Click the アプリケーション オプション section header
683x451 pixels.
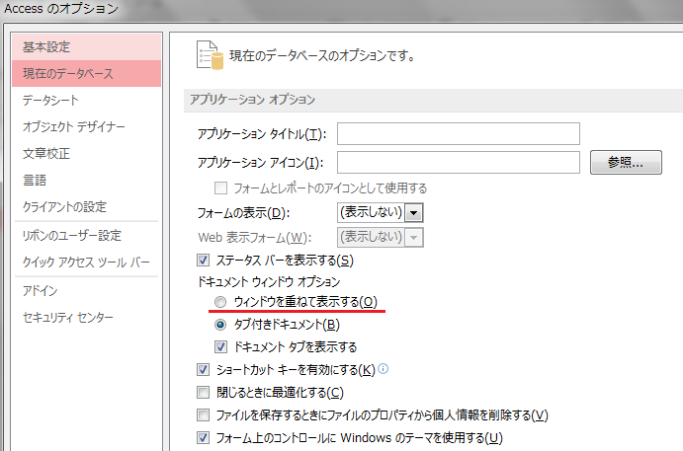[x=433, y=100]
